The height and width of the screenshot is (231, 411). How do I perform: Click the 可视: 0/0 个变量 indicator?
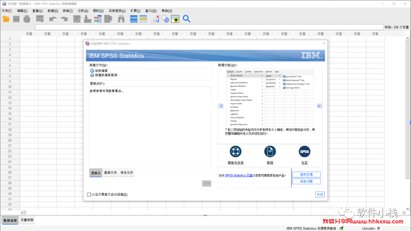pyautogui.click(x=396, y=27)
